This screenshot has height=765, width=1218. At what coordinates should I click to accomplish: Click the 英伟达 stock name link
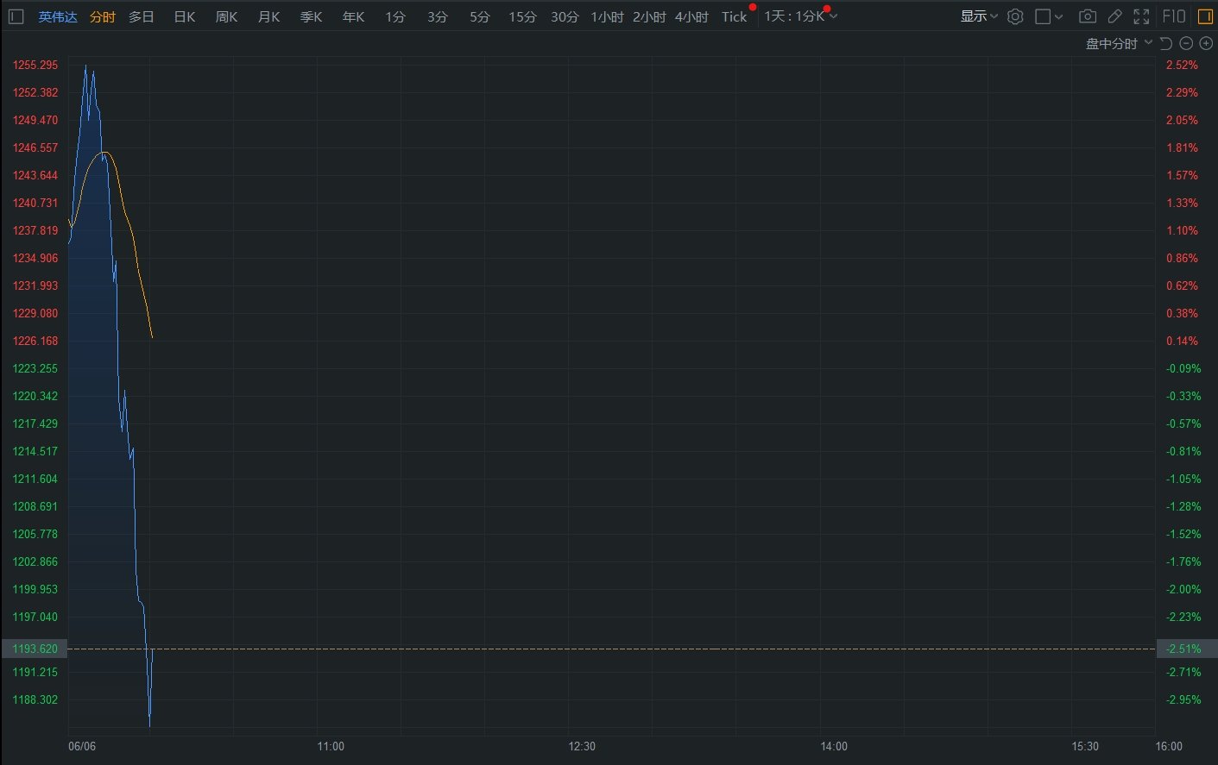tap(58, 16)
